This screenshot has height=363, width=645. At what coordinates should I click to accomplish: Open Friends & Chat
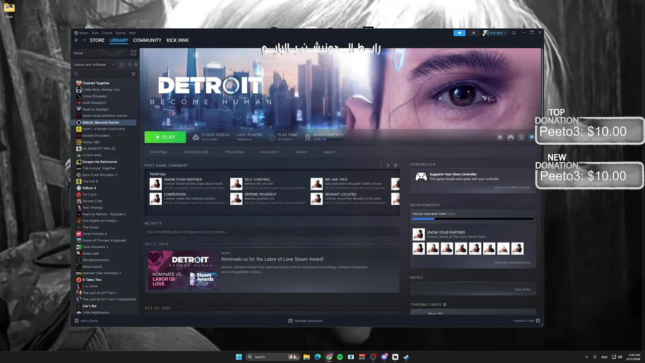pos(527,321)
